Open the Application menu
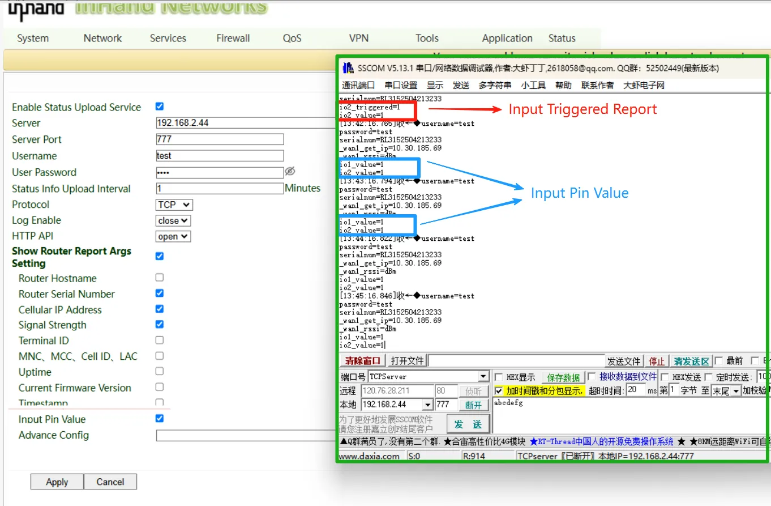The image size is (771, 506). pos(507,38)
